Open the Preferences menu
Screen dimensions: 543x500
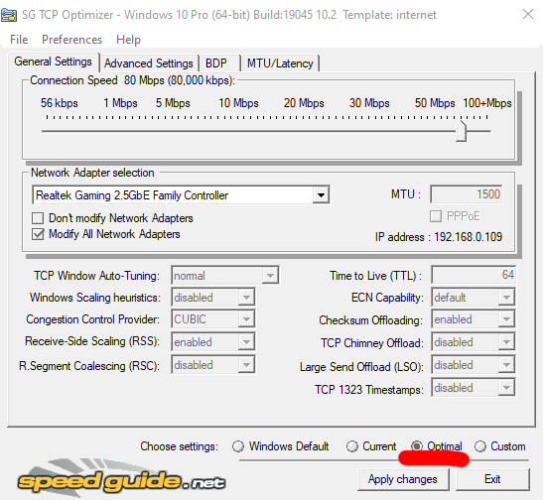(x=72, y=40)
